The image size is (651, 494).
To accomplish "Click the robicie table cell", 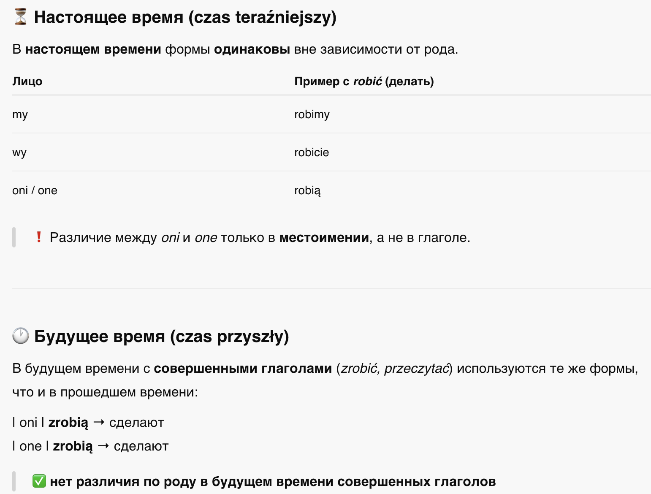I will tap(312, 152).
